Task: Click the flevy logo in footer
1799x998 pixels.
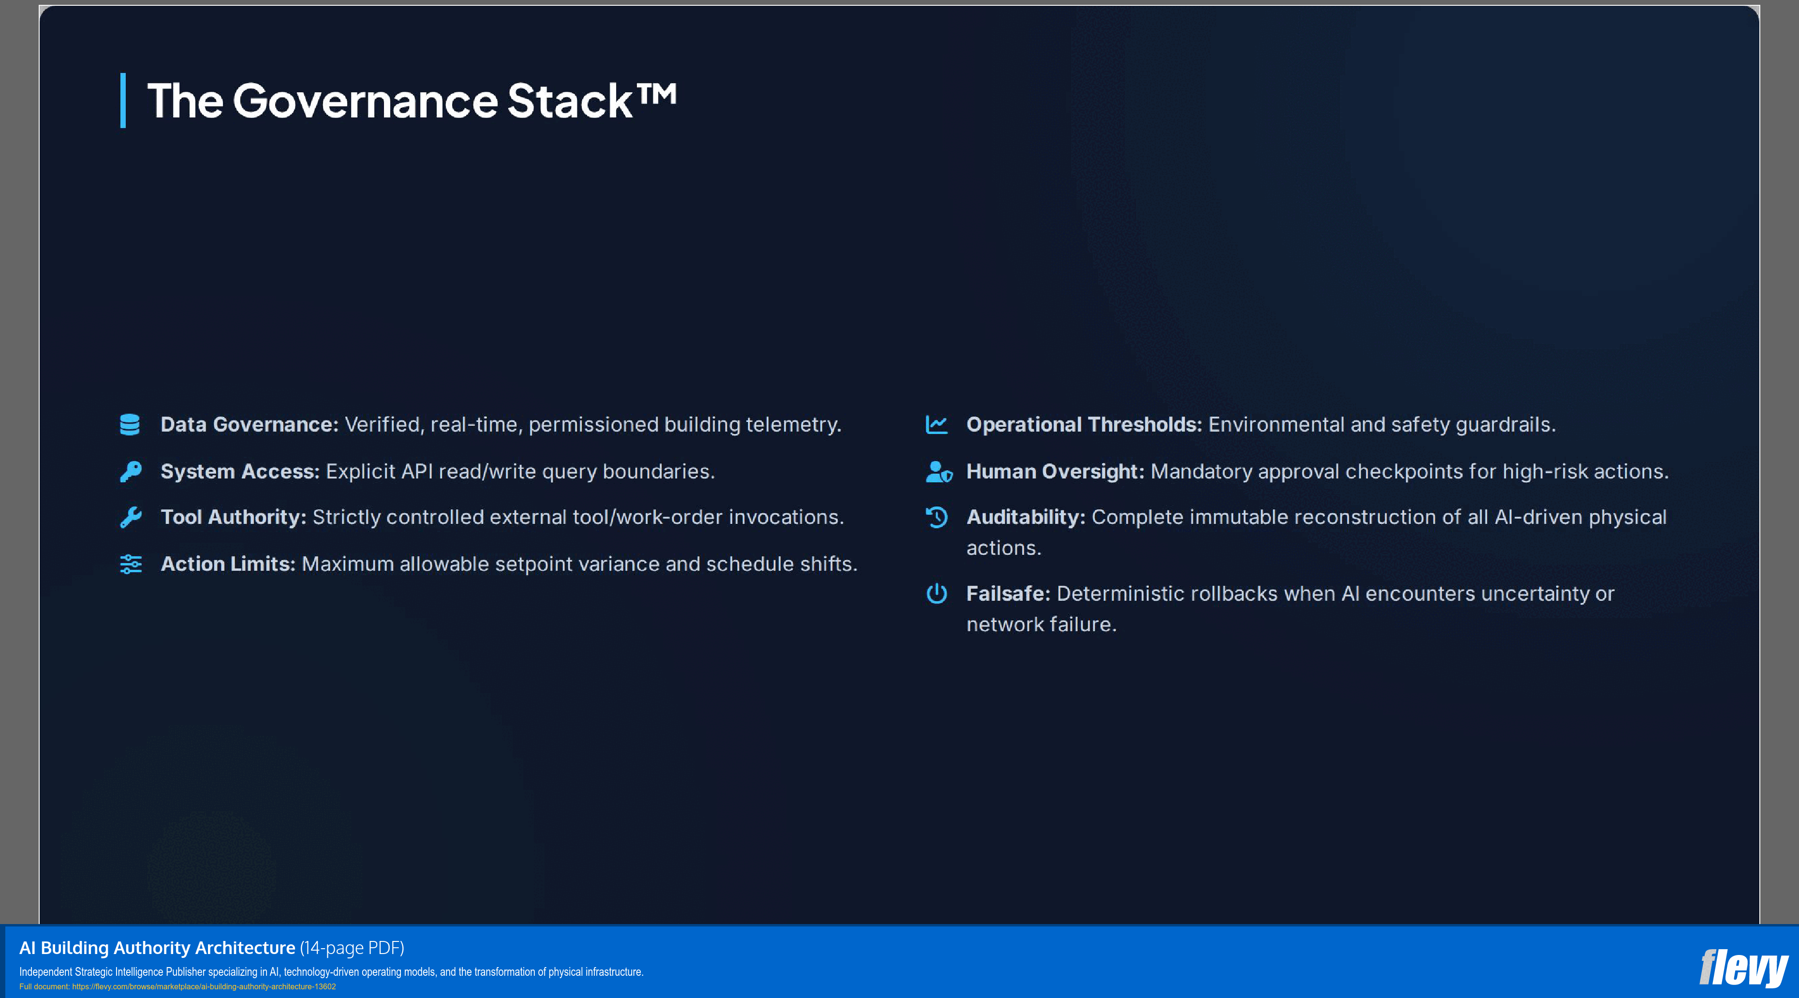Action: (x=1743, y=968)
